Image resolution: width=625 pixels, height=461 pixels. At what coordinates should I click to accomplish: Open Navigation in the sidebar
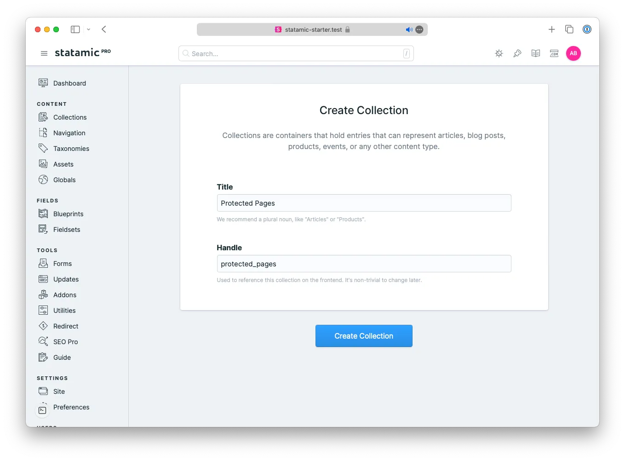pos(69,133)
